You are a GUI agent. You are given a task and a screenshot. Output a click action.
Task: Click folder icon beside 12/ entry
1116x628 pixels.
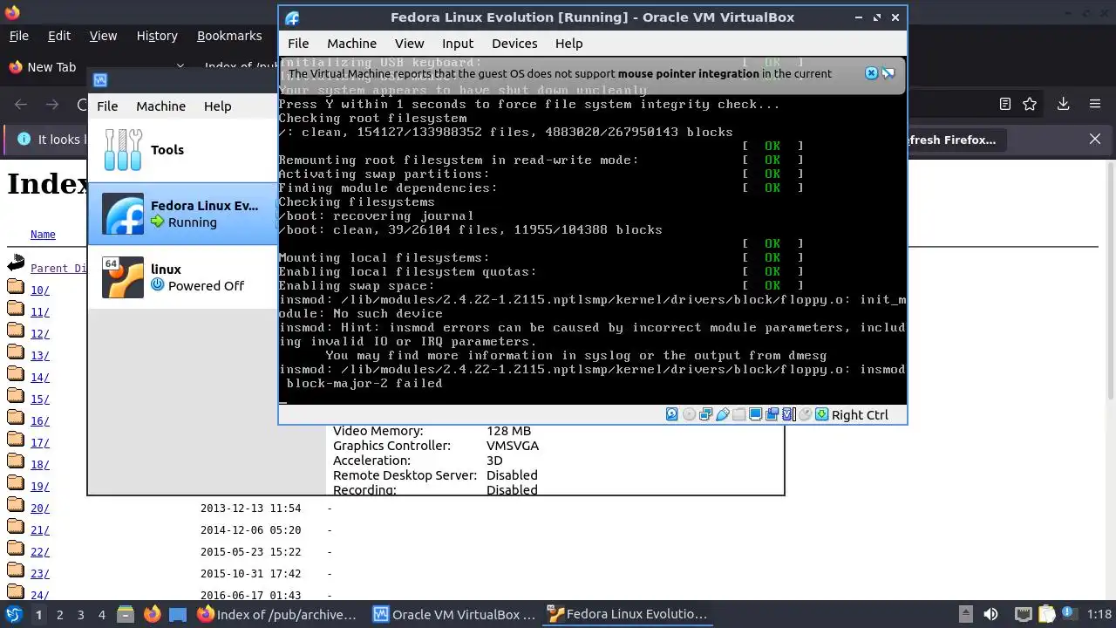pos(16,331)
